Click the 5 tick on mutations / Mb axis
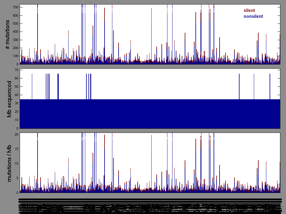 coord(17,178)
